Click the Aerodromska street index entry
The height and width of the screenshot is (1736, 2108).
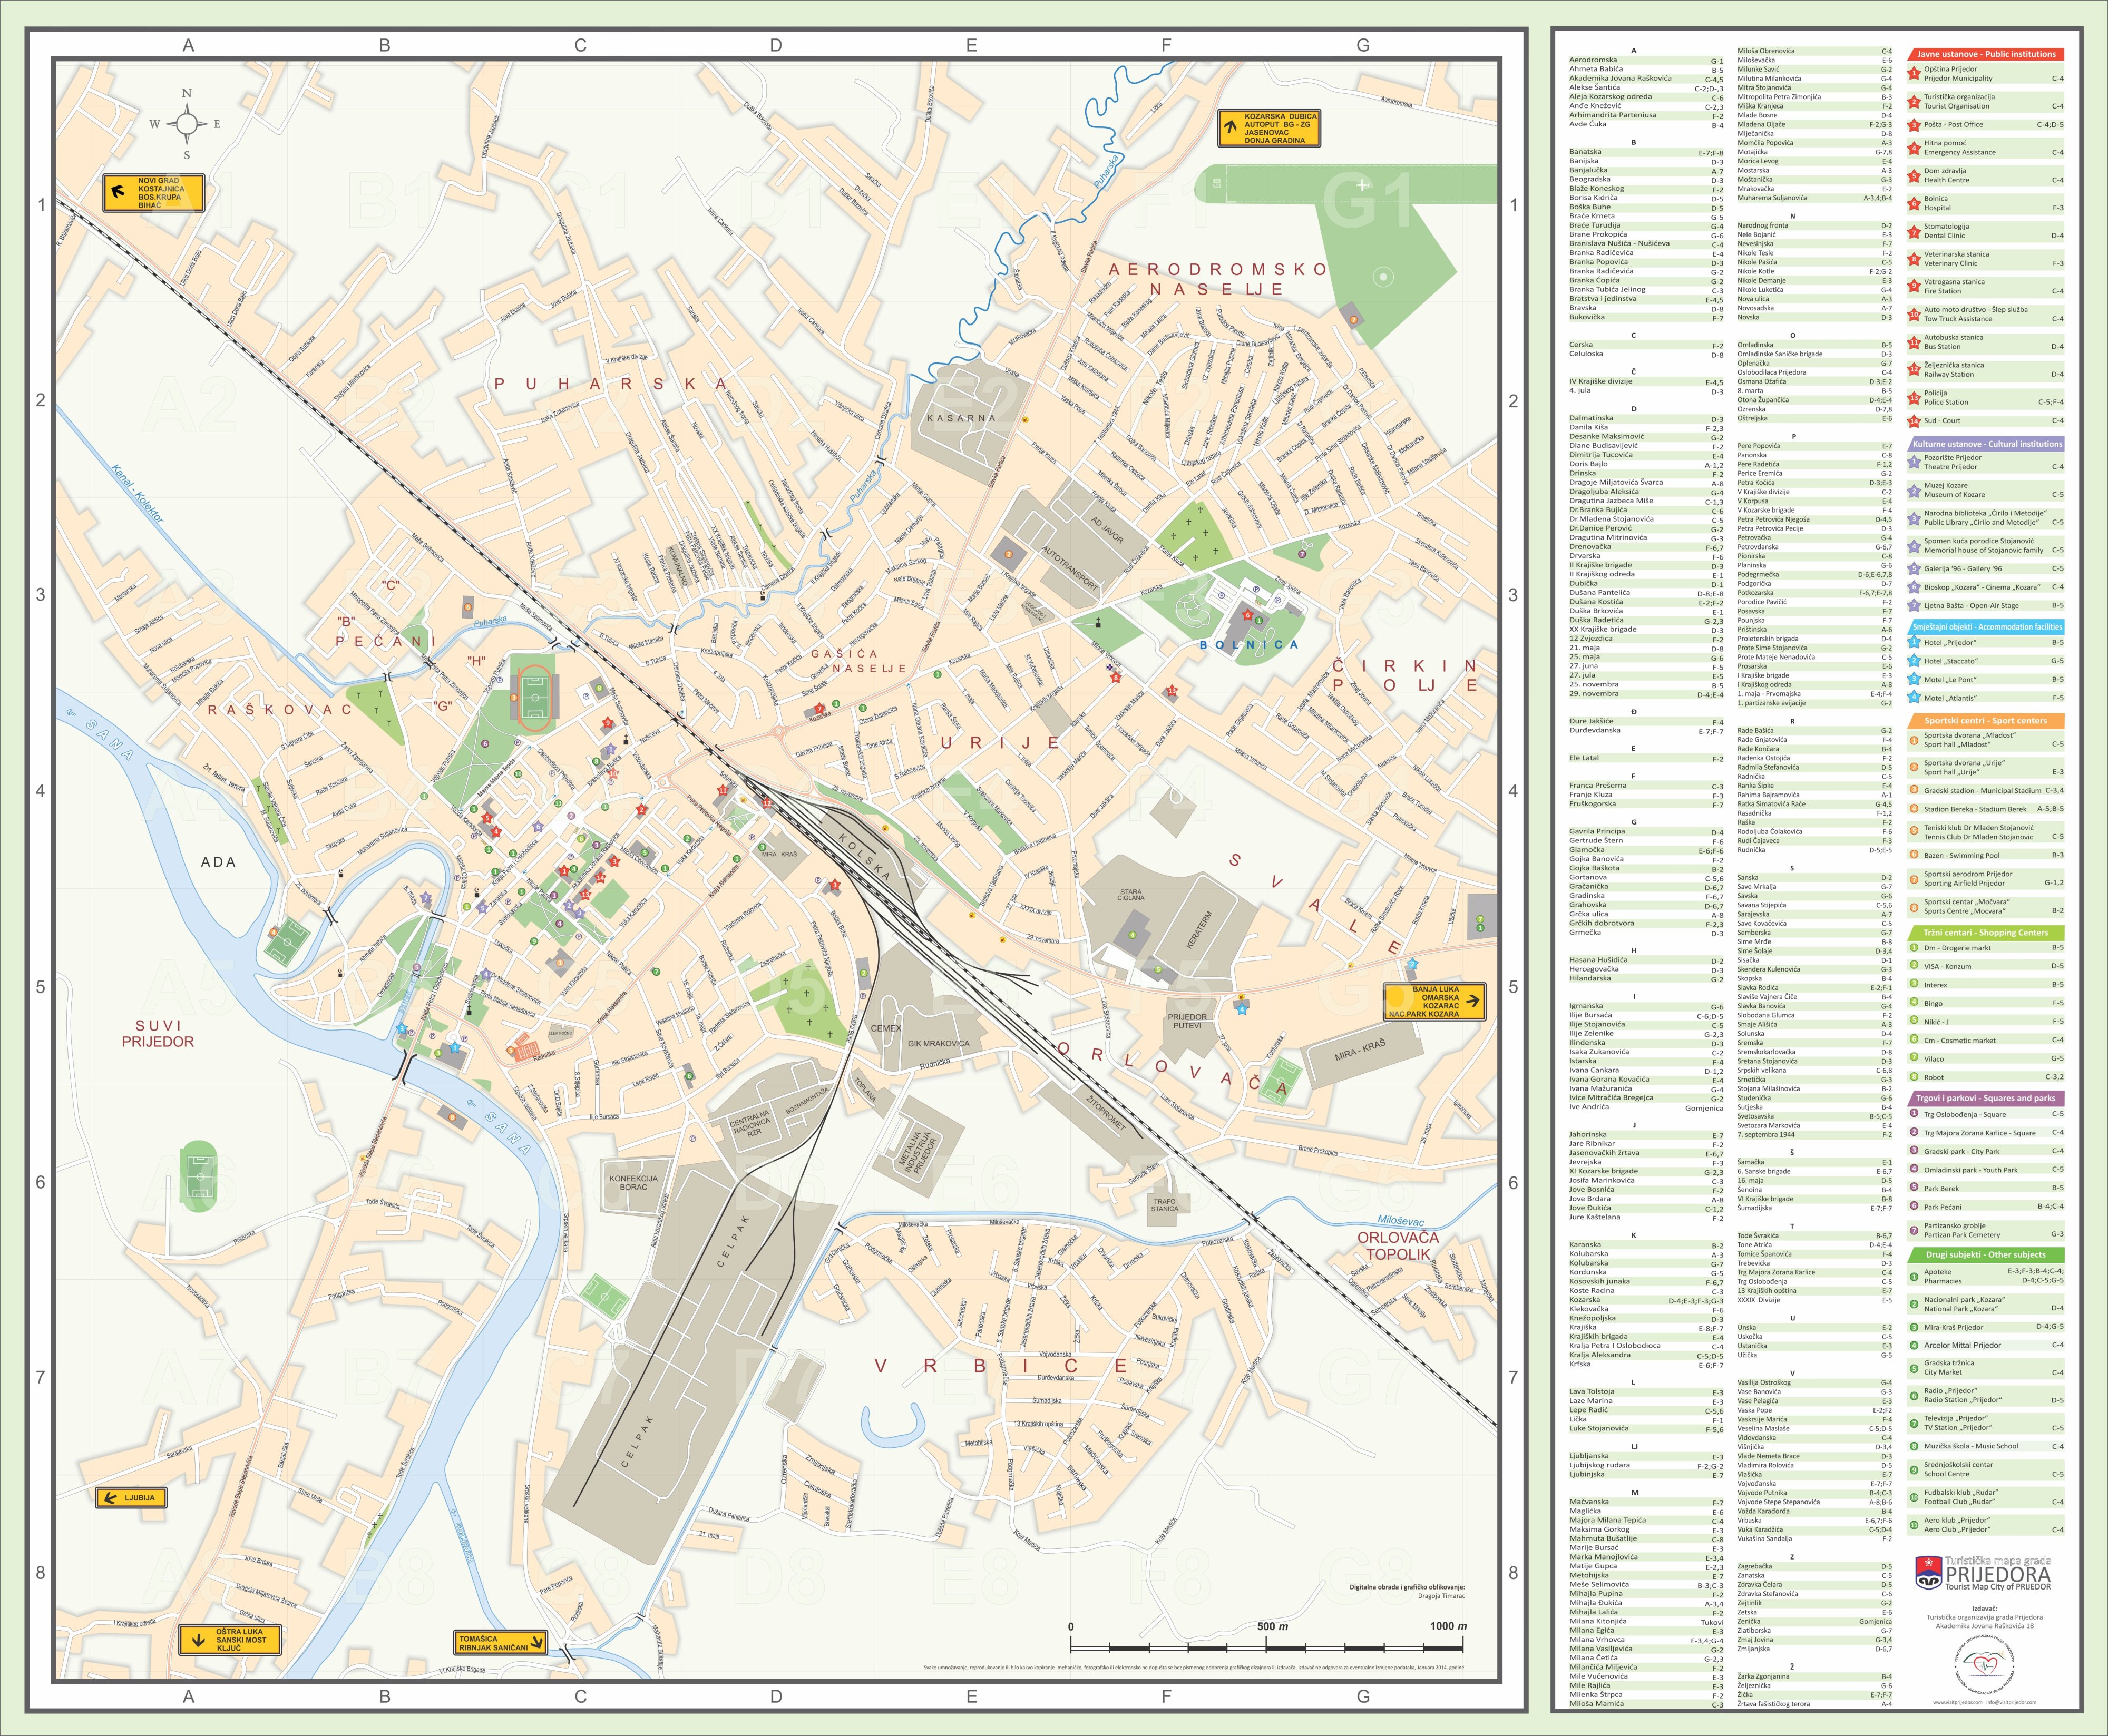coord(1593,60)
